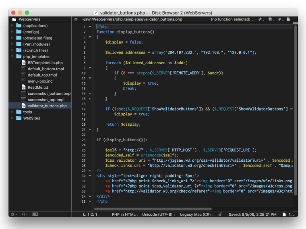This screenshot has height=229, width=306.
Task: Click the 'function display_buttons()' code line
Action: (125, 32)
